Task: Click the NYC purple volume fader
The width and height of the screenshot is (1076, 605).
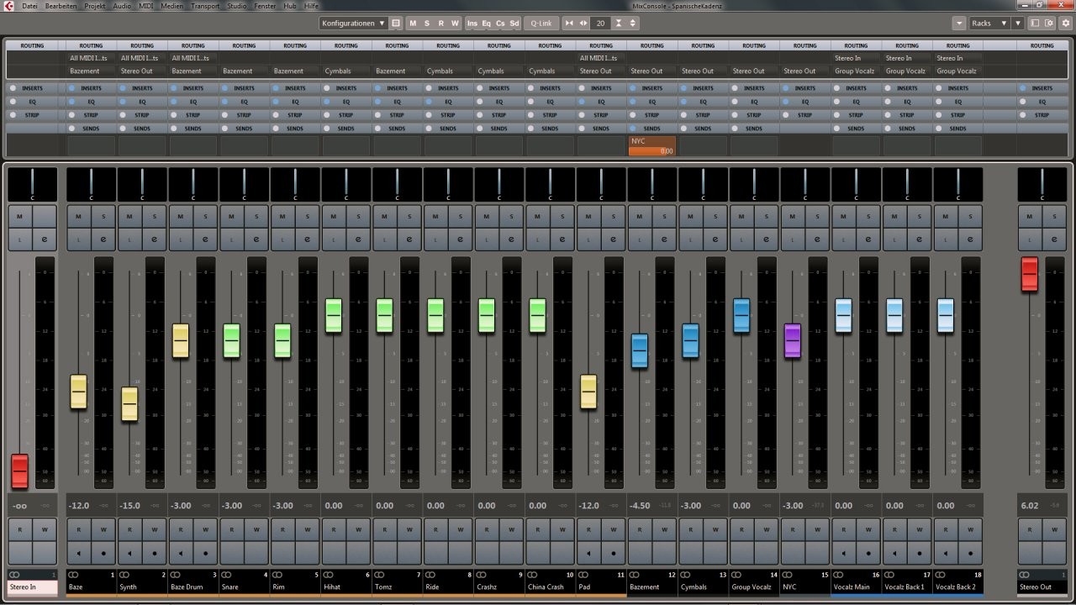Action: 792,340
